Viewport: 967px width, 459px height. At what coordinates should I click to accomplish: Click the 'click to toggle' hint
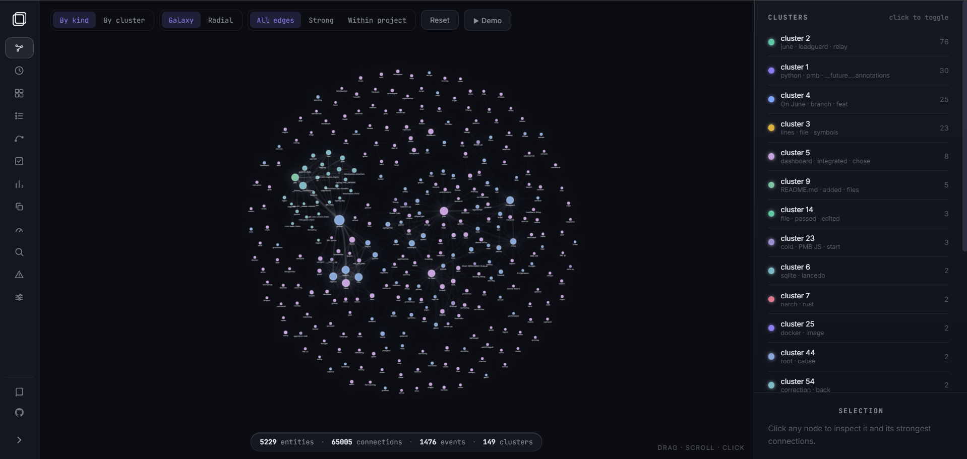[x=919, y=17]
